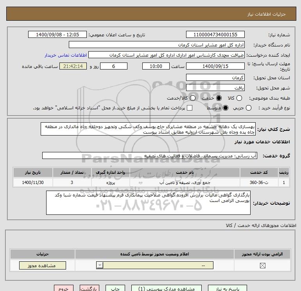This screenshot has width=301, height=291.
Task: Select the کالا/خدمت radio button
Action: tap(193, 98)
